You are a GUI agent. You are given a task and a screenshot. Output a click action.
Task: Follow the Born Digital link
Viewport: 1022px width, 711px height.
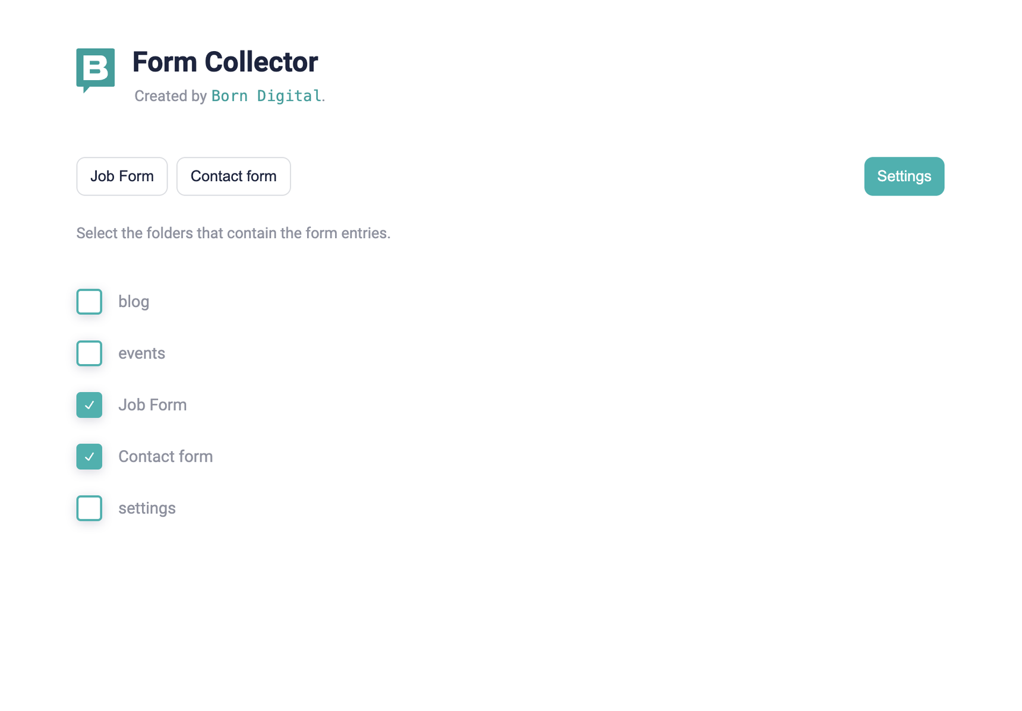click(265, 96)
